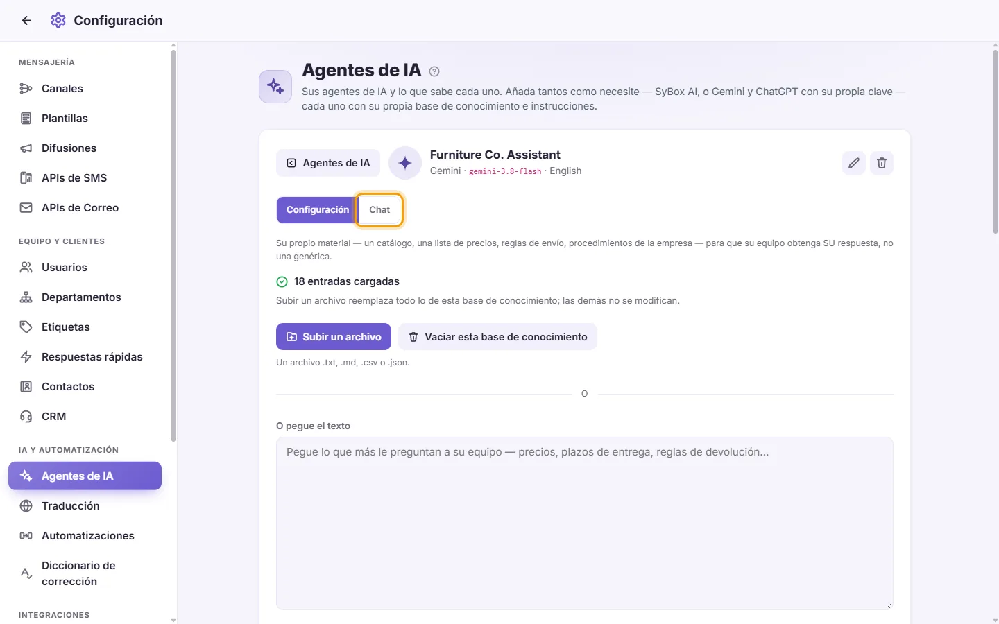Click the 'Configuración' page title at top

[x=118, y=21]
